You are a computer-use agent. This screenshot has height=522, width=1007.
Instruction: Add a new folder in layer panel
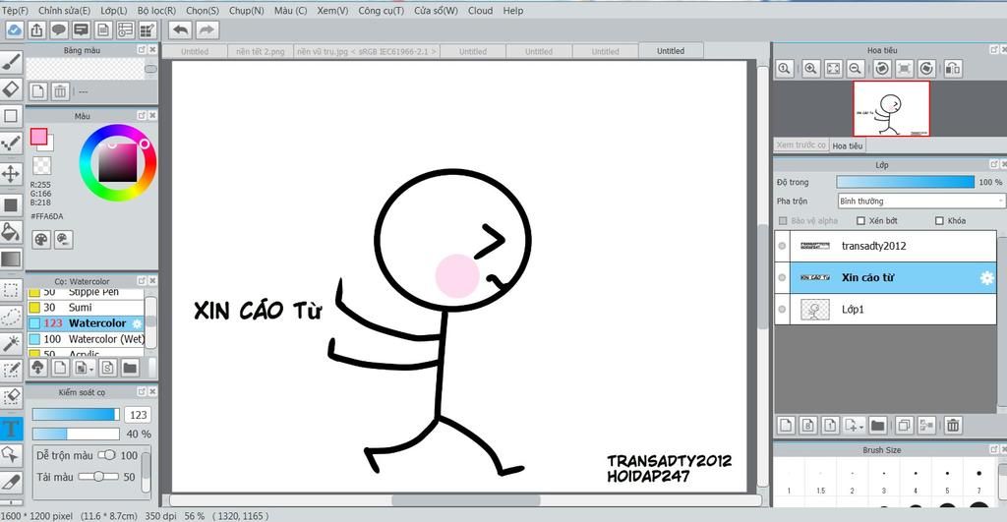click(x=878, y=425)
